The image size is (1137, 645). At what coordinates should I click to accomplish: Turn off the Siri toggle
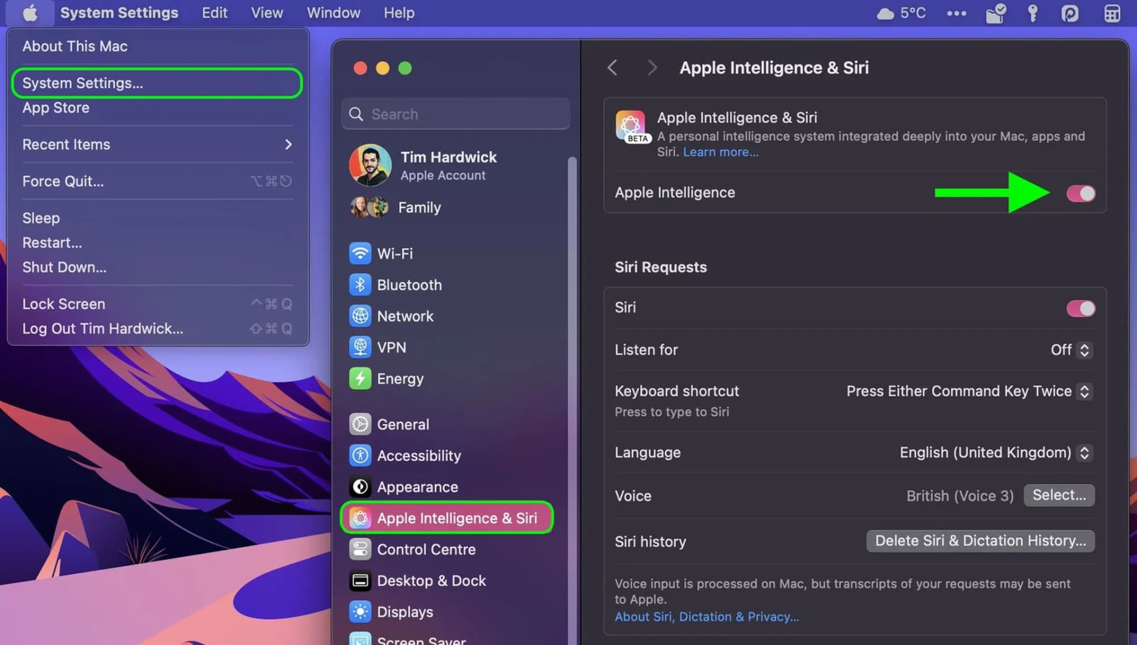(x=1080, y=307)
